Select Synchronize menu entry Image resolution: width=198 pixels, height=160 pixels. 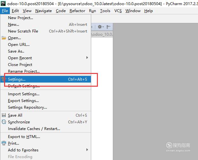(x=45, y=122)
